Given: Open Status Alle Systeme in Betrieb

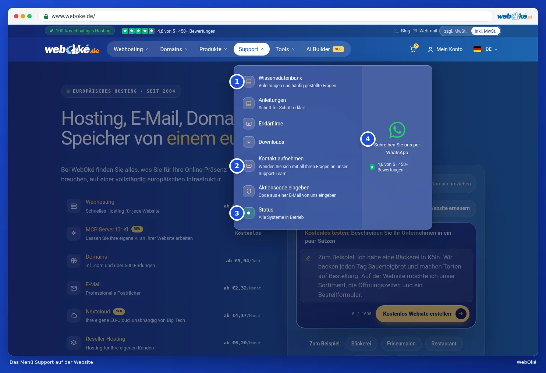Looking at the screenshot, I should click(297, 213).
